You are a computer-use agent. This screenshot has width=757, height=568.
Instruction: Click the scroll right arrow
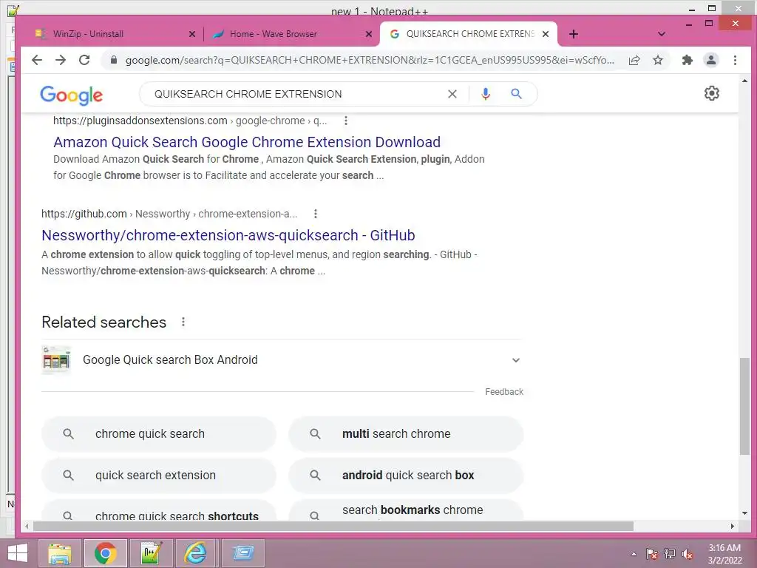(x=733, y=526)
